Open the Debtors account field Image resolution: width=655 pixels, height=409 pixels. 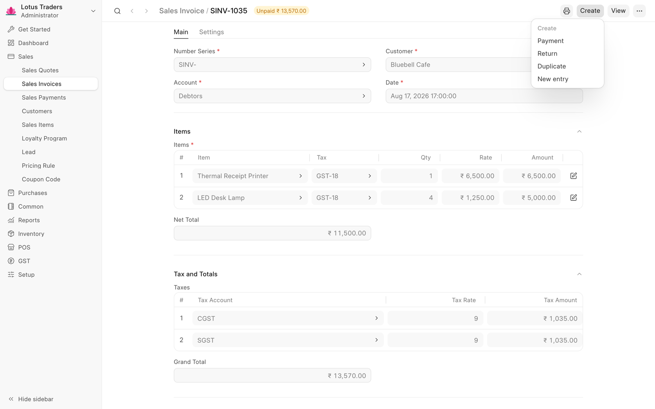coord(272,96)
